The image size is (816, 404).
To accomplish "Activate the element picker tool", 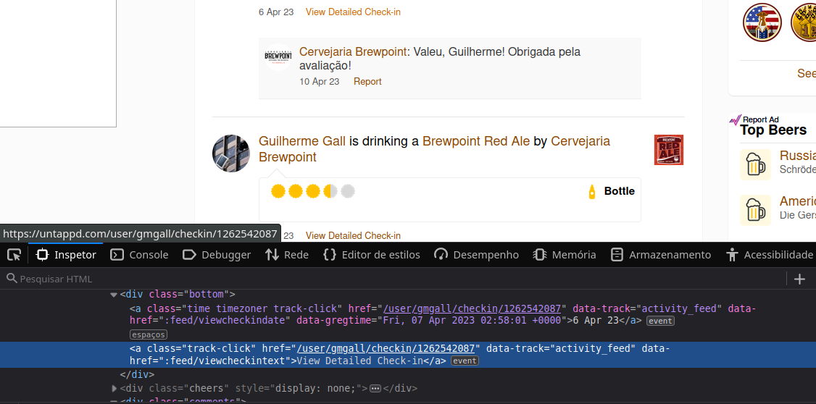I will coord(14,255).
